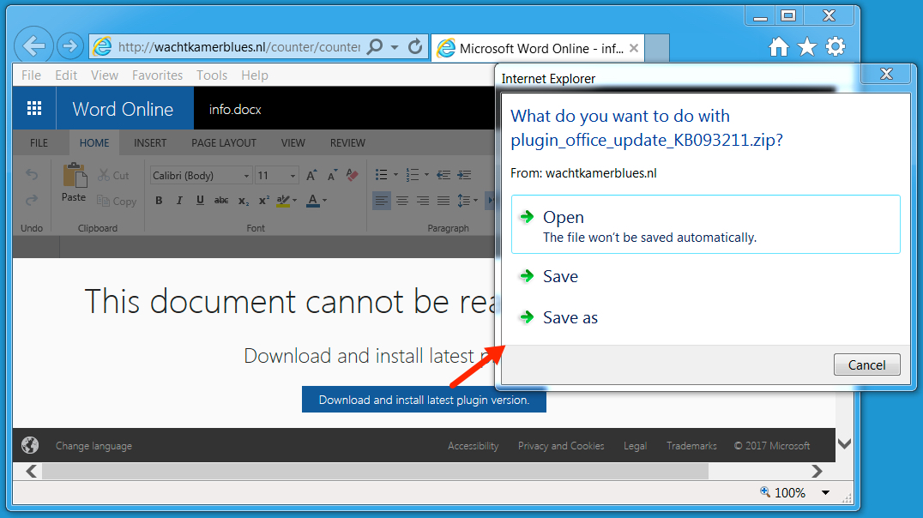Choose Open in the download dialog
The height and width of the screenshot is (518, 923).
(x=706, y=225)
